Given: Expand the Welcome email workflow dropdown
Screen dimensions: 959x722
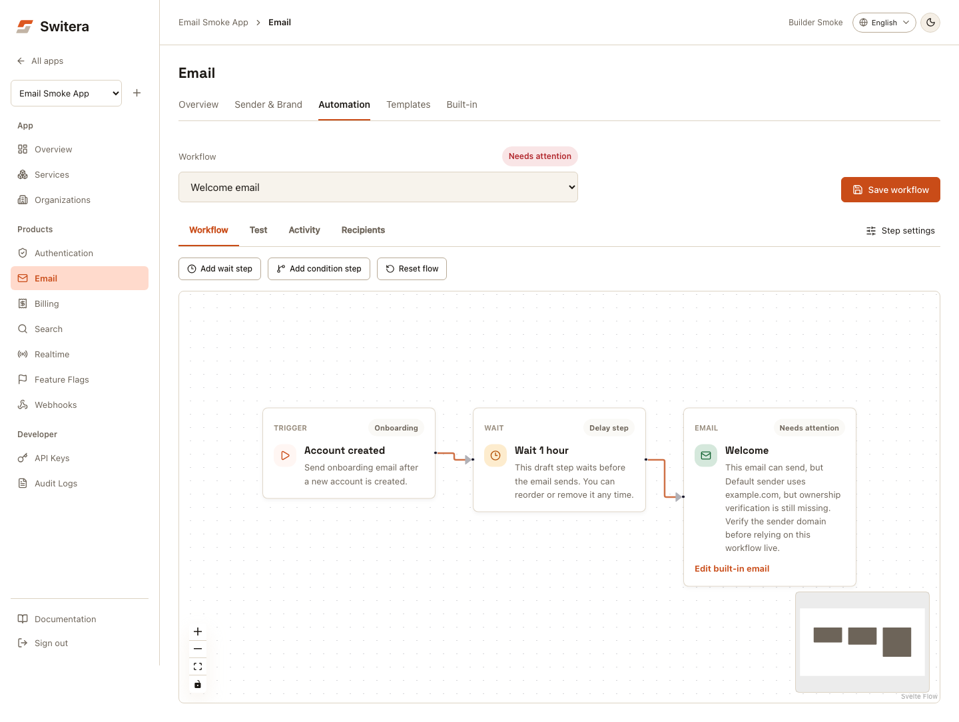Looking at the screenshot, I should [x=378, y=187].
